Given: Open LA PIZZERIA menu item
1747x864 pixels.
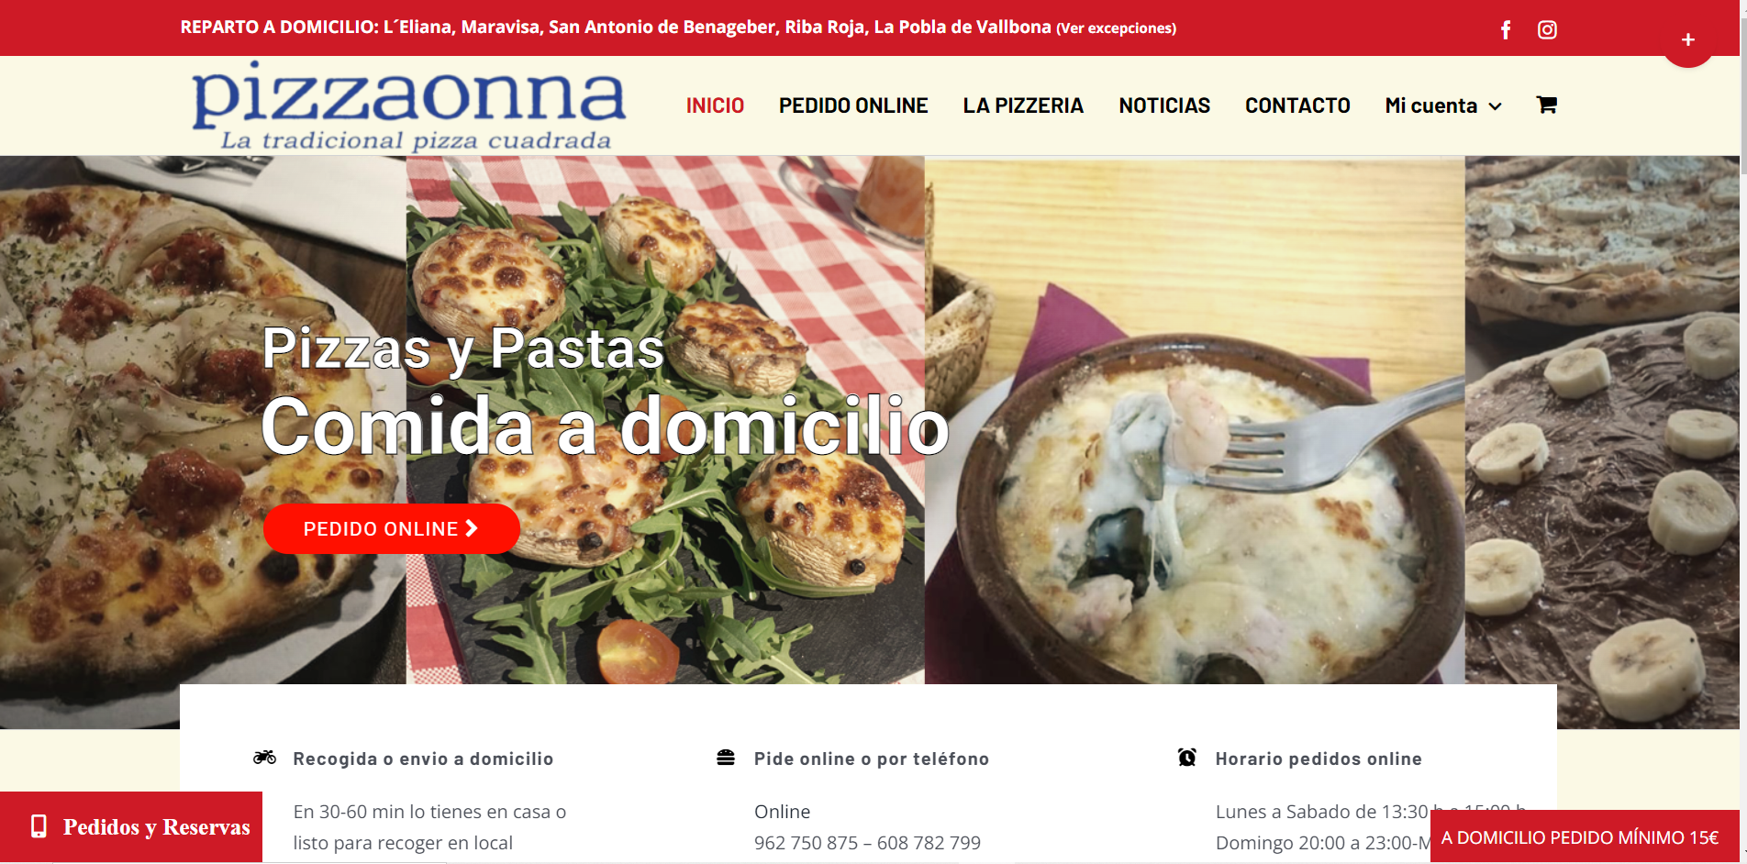Looking at the screenshot, I should pyautogui.click(x=1023, y=105).
